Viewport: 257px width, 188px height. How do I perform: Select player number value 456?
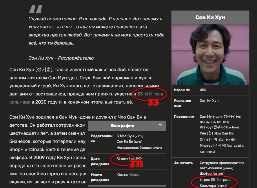[203, 90]
